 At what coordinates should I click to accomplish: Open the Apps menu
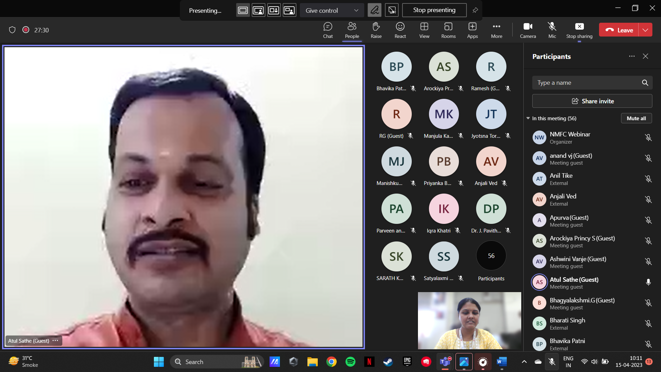472,30
